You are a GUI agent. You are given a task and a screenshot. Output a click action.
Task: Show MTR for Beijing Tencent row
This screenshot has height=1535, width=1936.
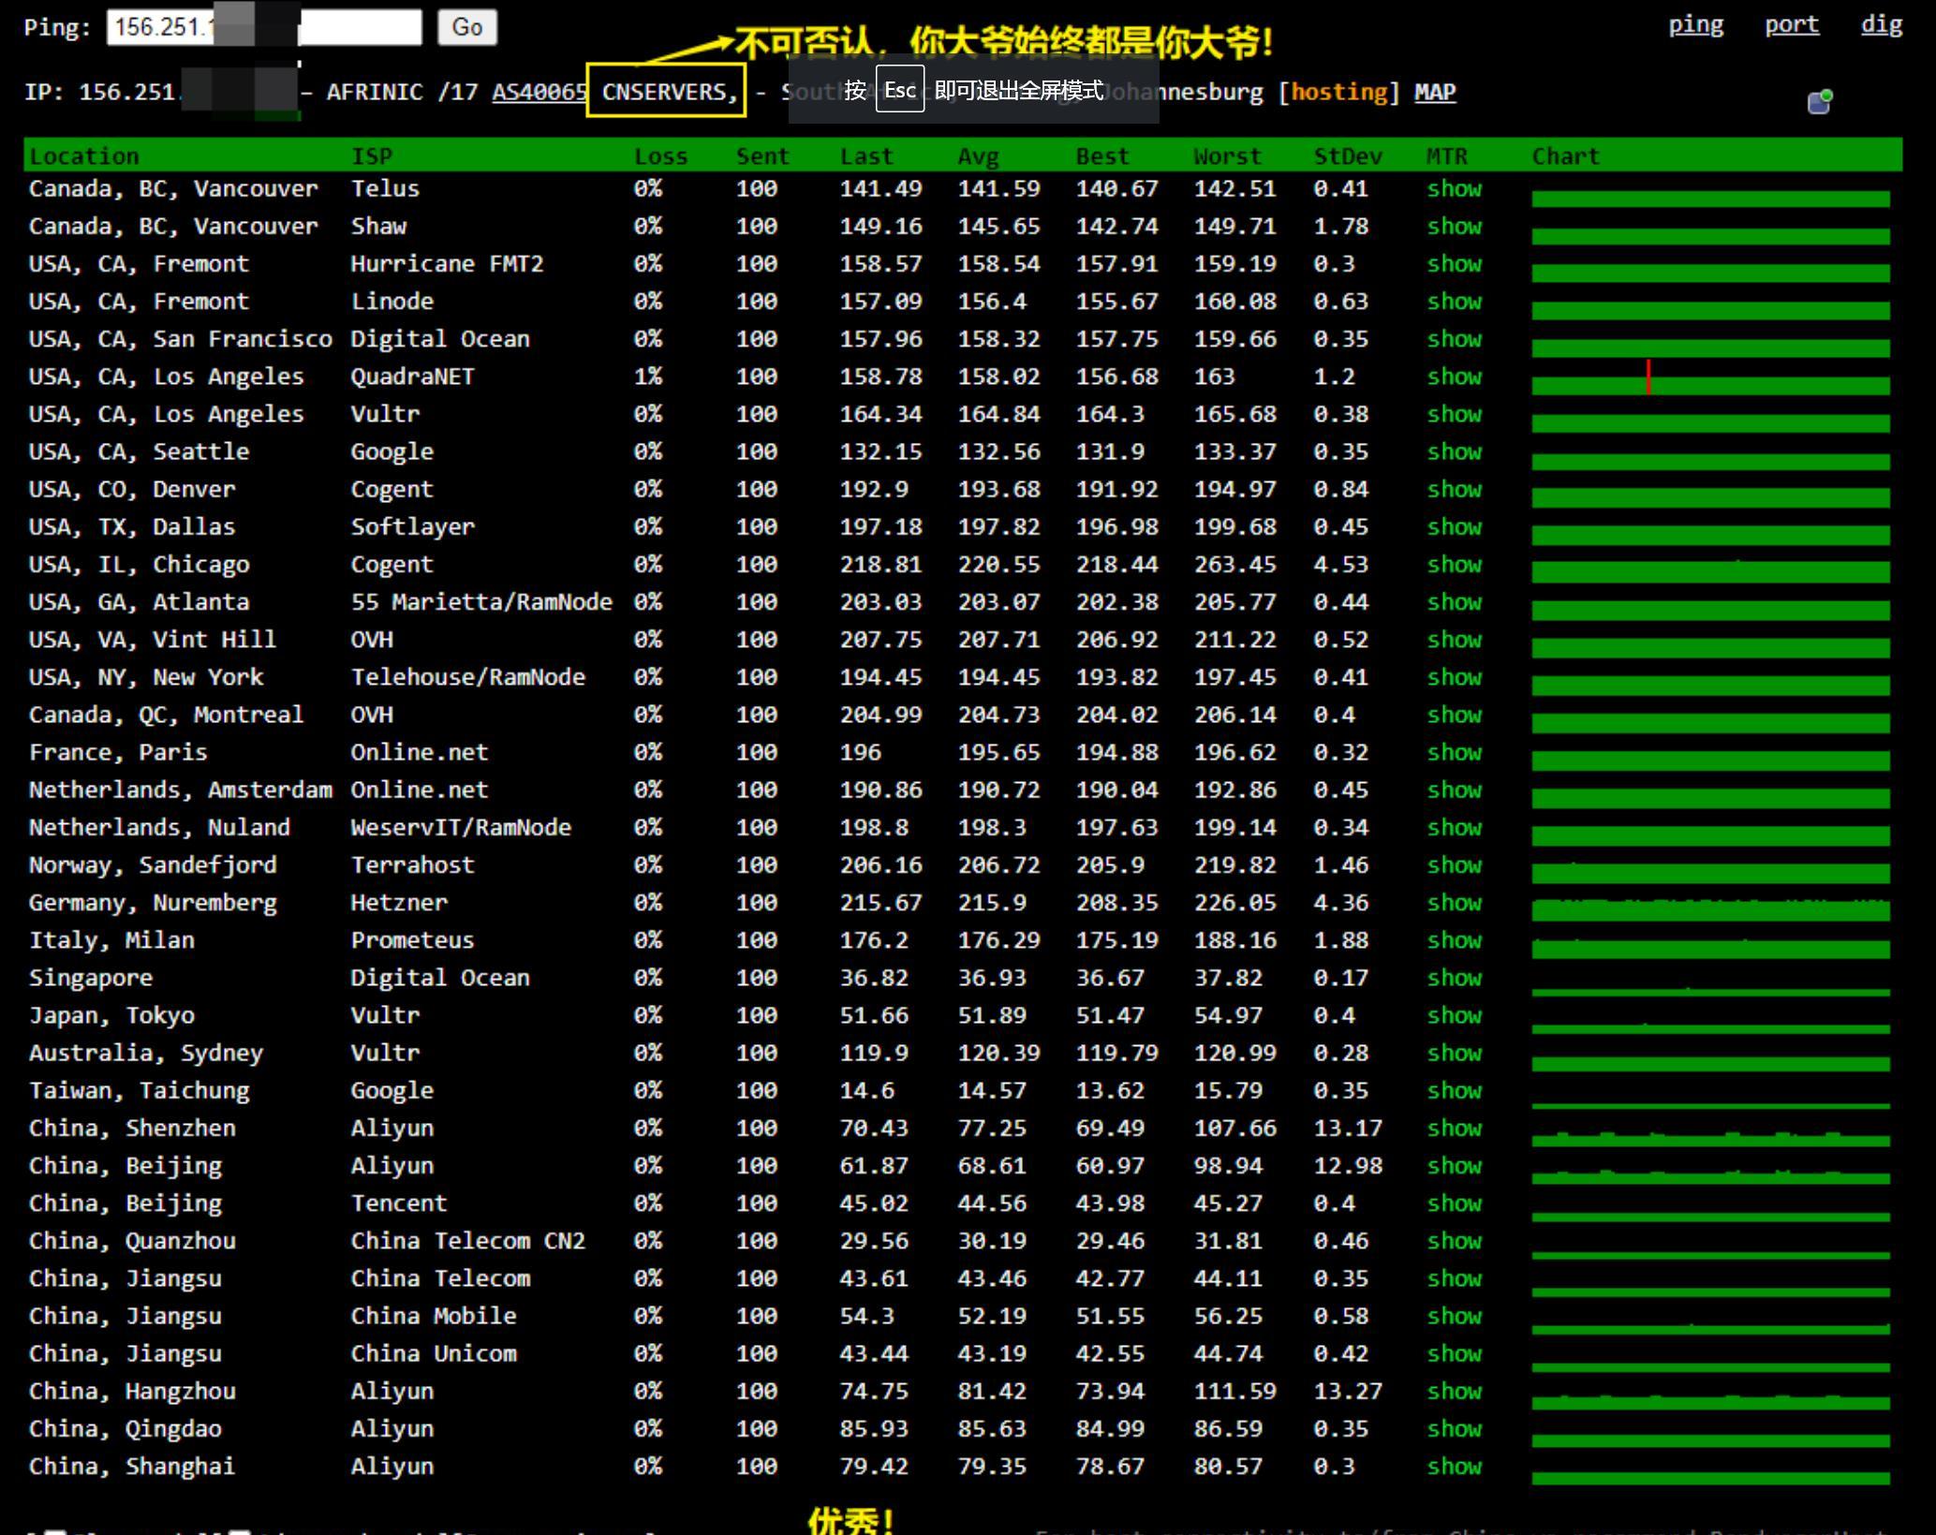pos(1454,1203)
